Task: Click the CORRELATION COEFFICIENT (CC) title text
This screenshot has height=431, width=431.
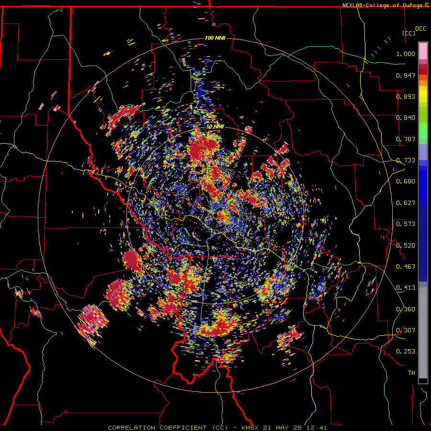Action: tap(168, 428)
